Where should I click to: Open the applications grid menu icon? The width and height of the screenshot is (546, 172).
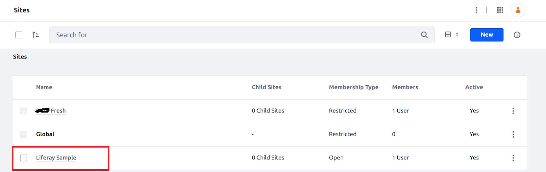coord(500,10)
